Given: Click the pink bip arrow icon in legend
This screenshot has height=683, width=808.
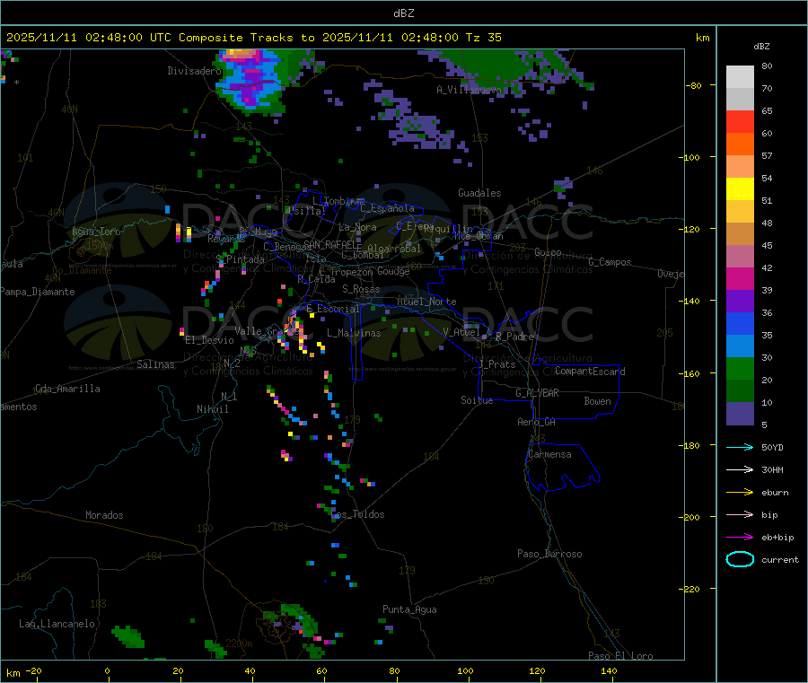Looking at the screenshot, I should (740, 514).
